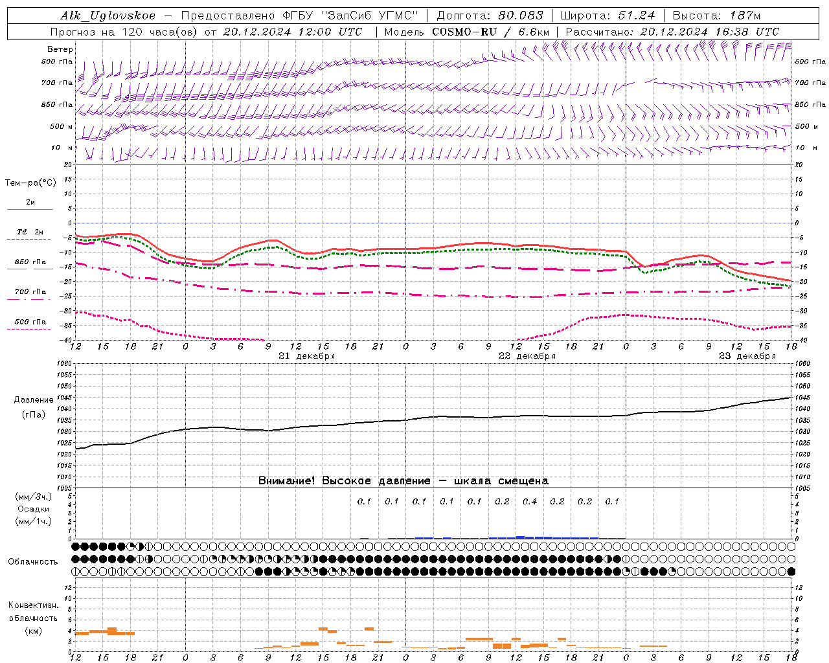Screen dimensions: 829x663
Task: Click the '(мм/1ч.)' precipitation unit label
Action: click(x=34, y=521)
